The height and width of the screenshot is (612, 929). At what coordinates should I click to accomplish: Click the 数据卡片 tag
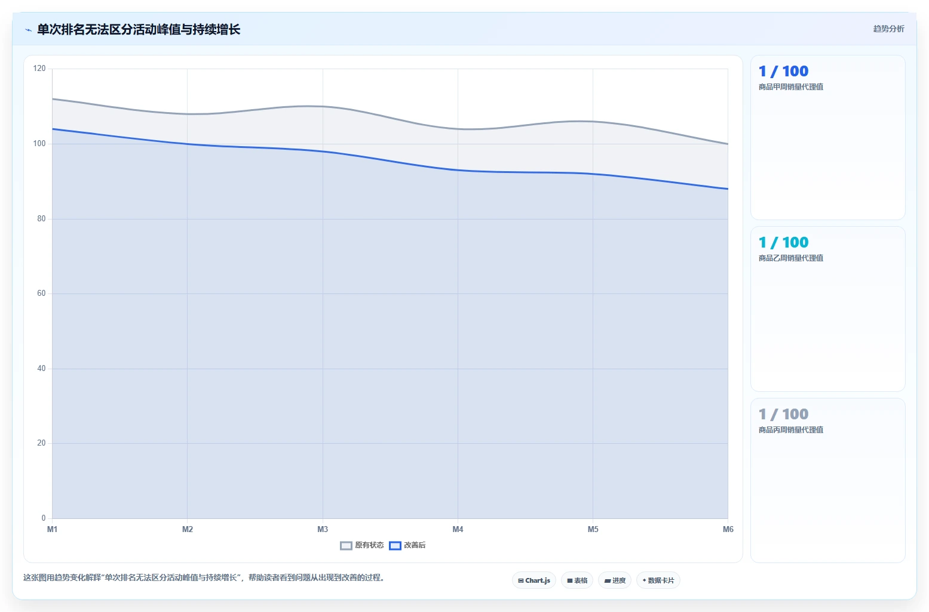658,580
